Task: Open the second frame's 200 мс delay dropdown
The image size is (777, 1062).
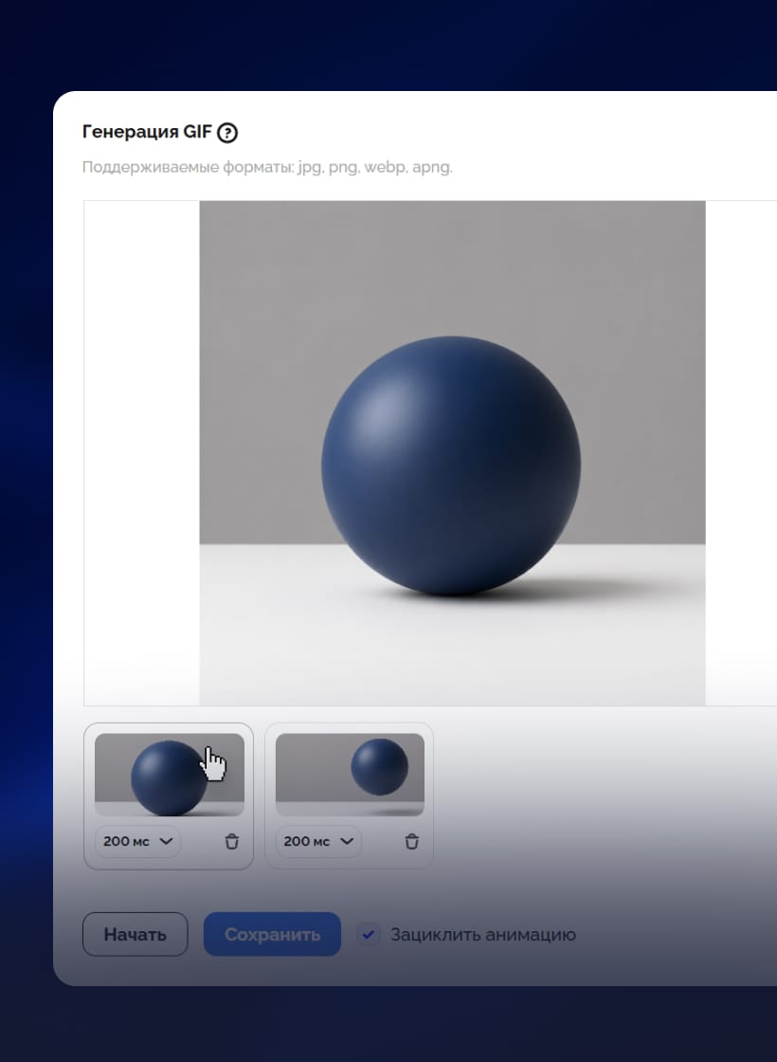Action: [318, 842]
